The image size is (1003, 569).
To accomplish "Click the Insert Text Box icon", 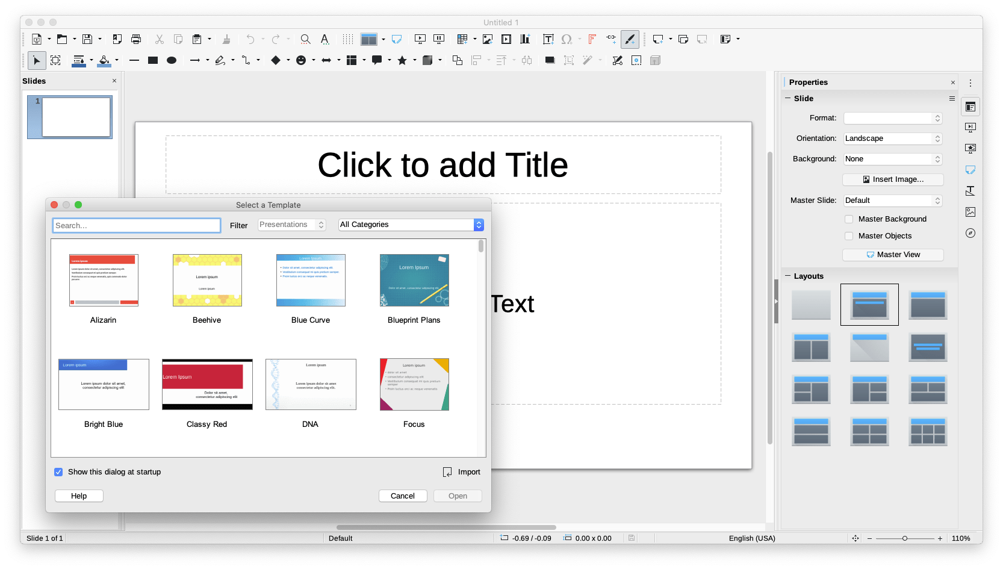I will pyautogui.click(x=548, y=39).
